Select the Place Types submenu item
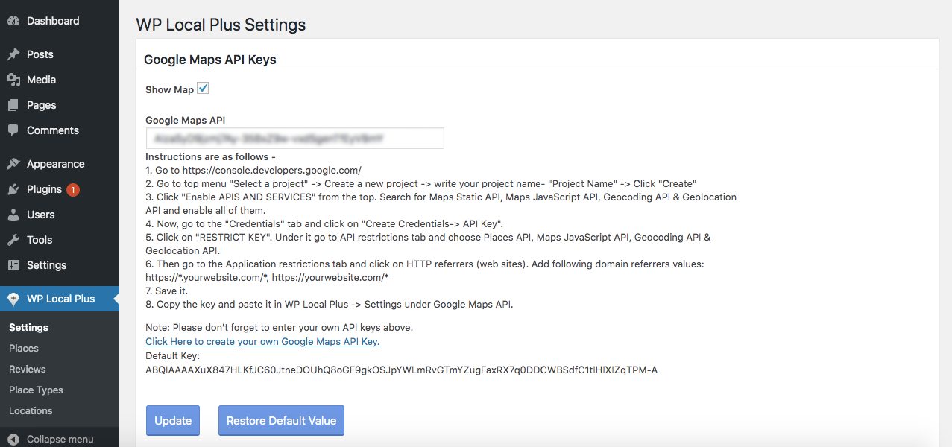Viewport: 952px width, 447px height. tap(36, 390)
